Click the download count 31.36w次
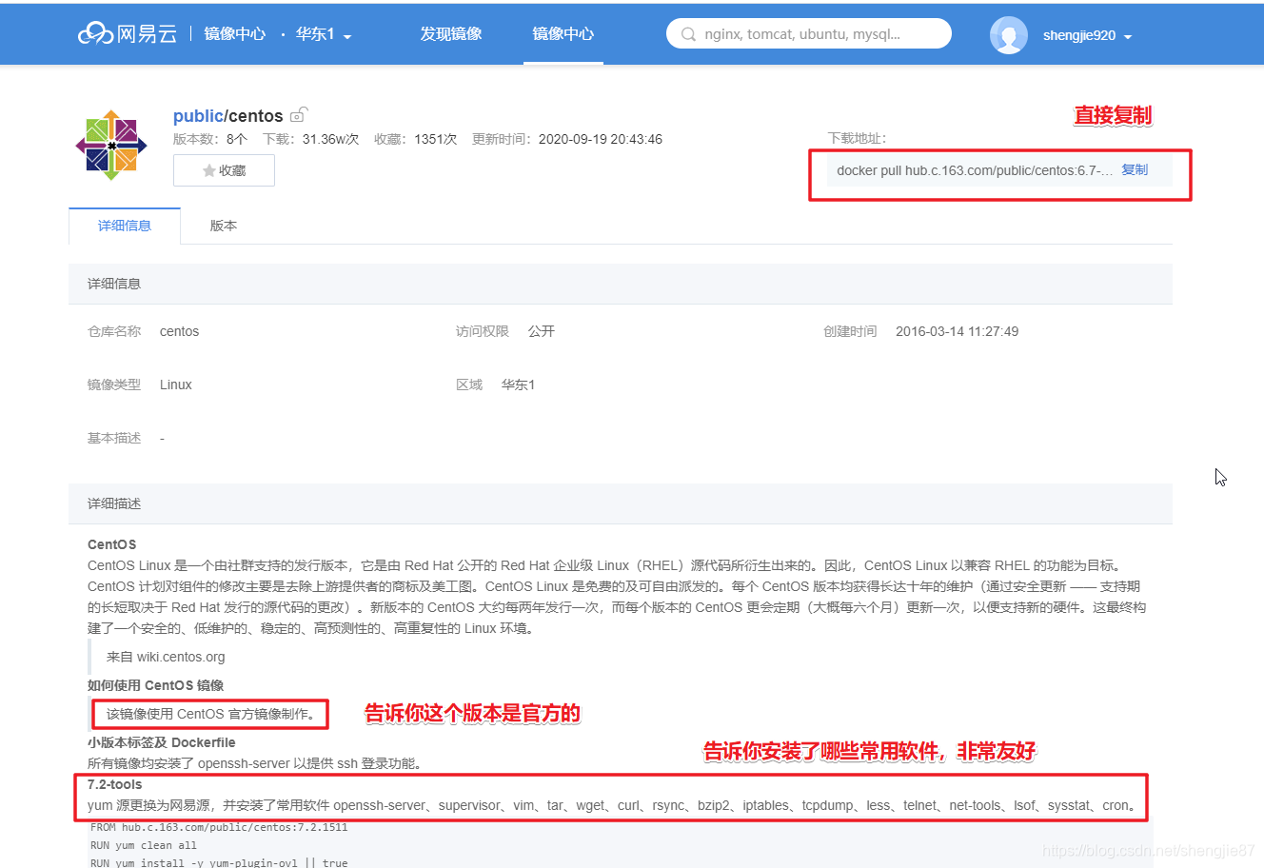 330,139
